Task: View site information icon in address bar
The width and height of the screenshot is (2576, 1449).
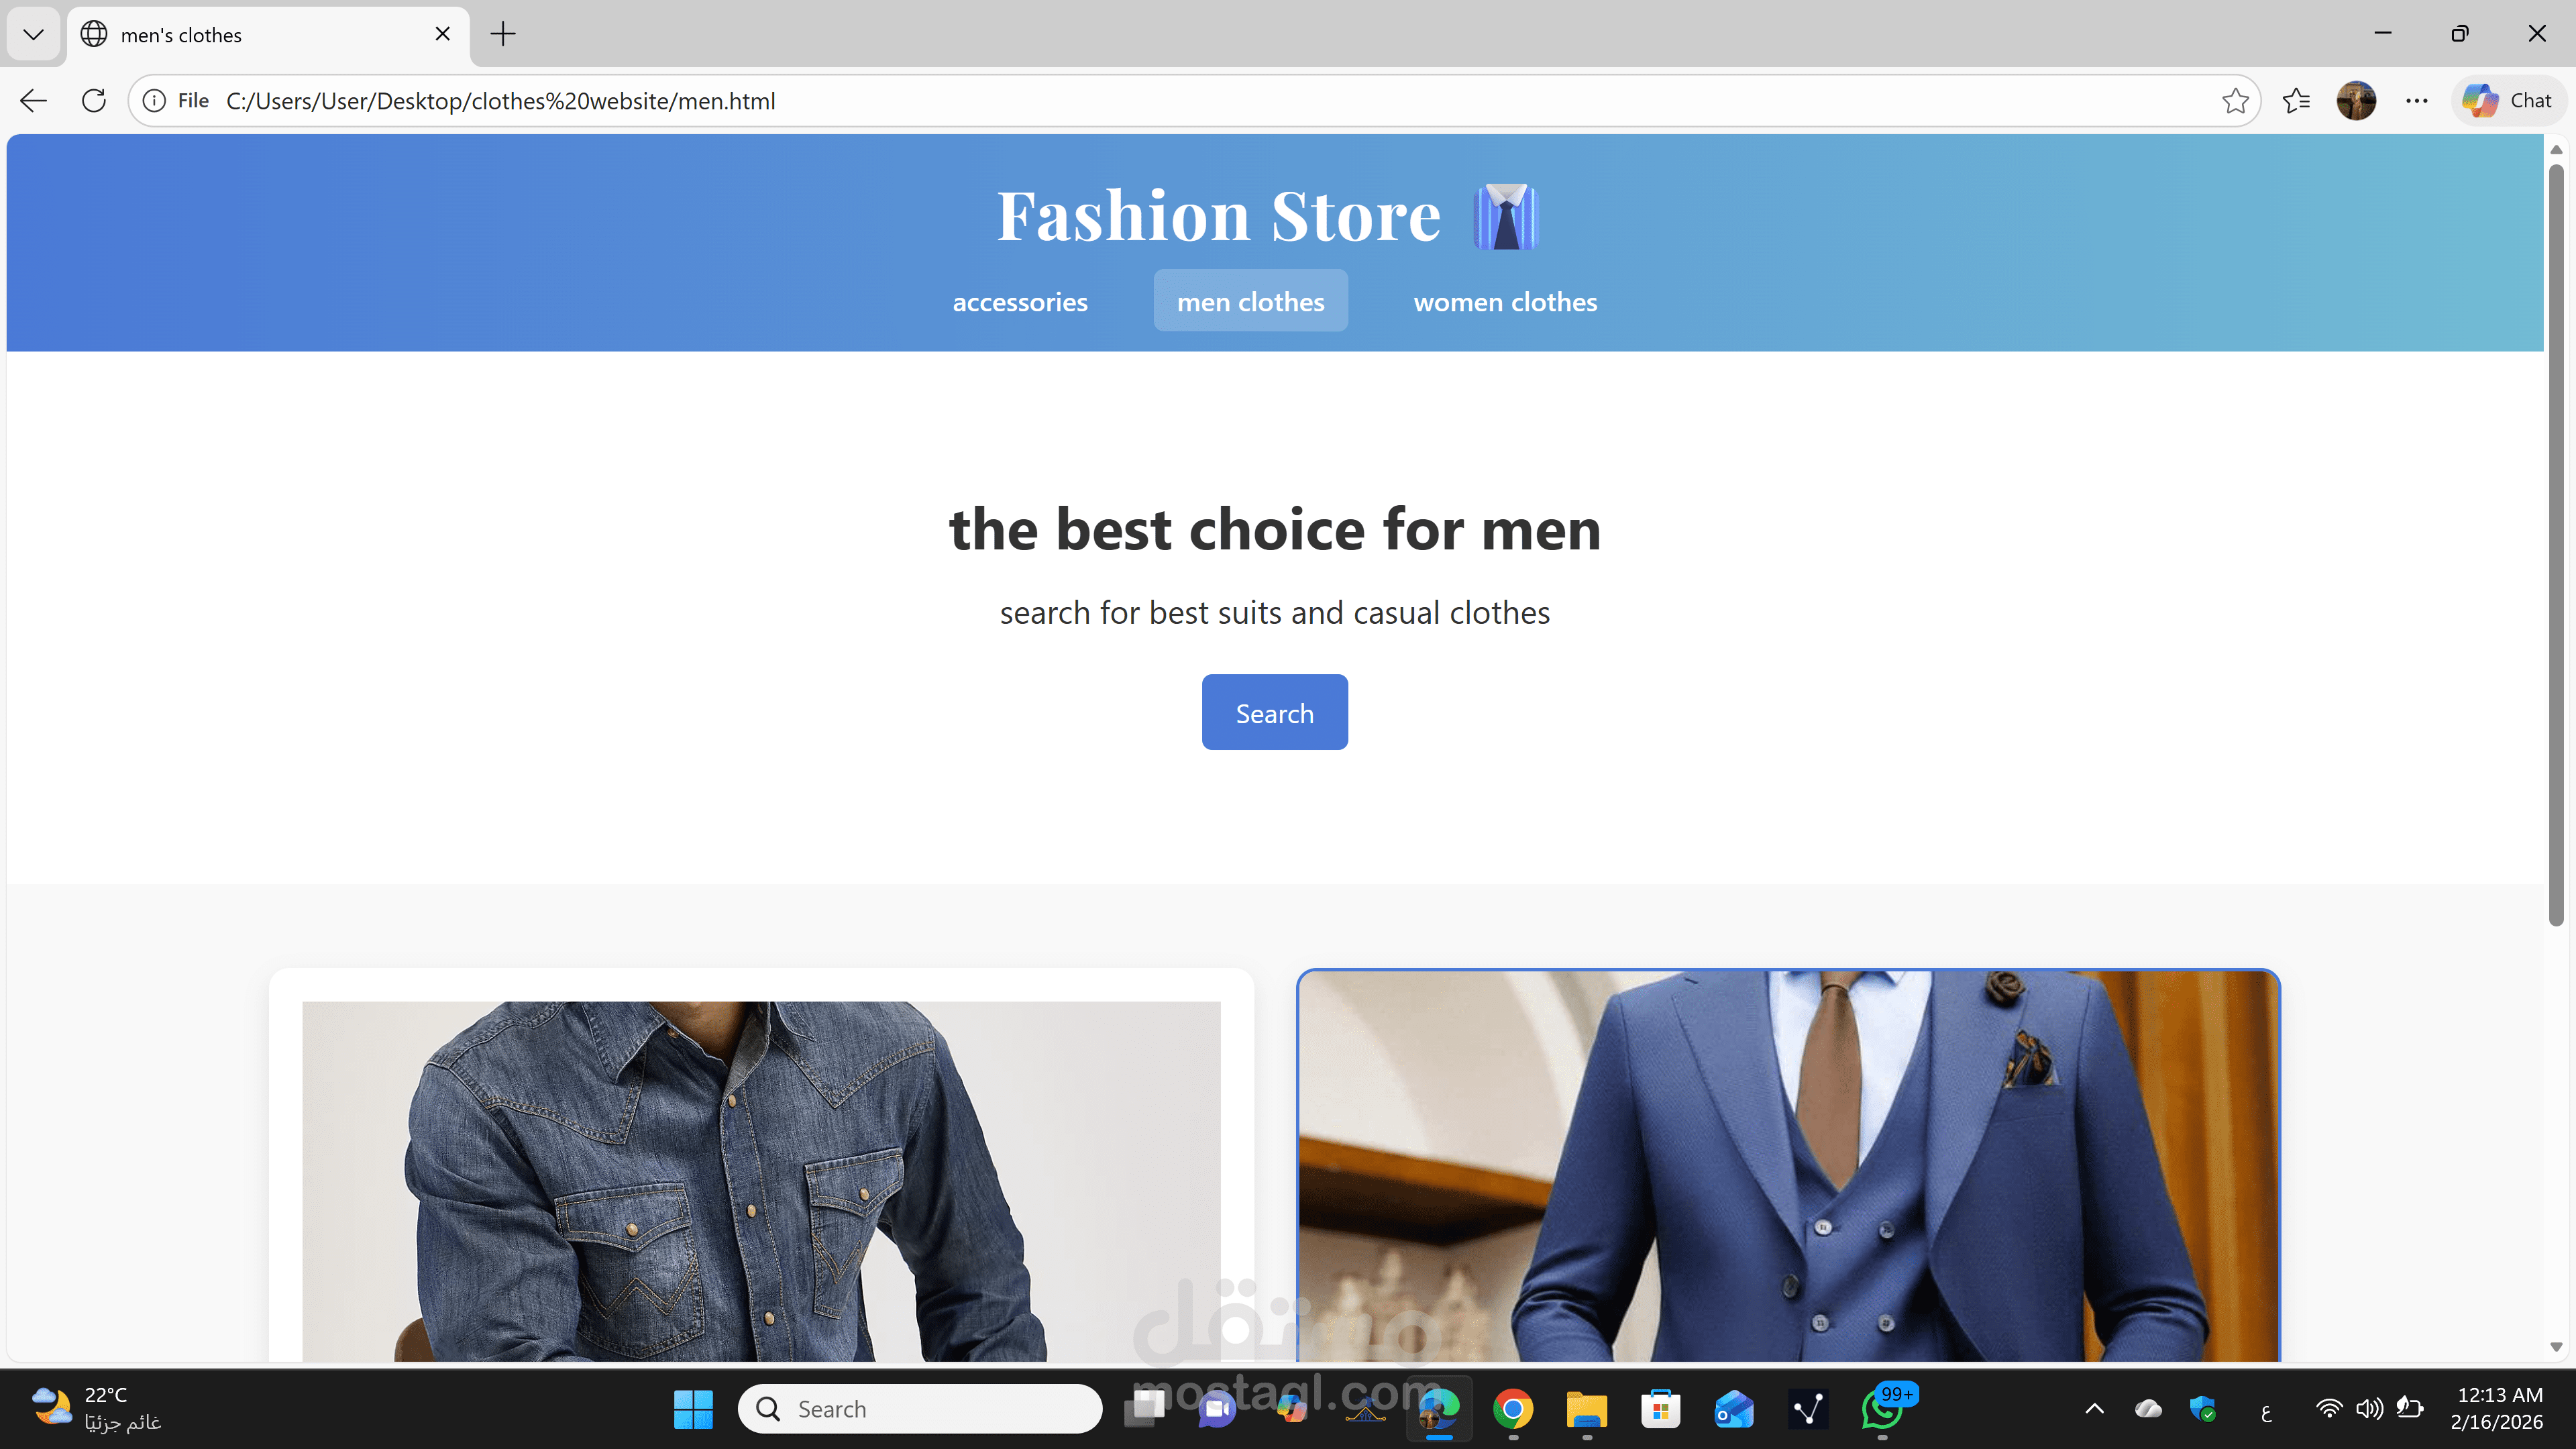Action: [154, 101]
